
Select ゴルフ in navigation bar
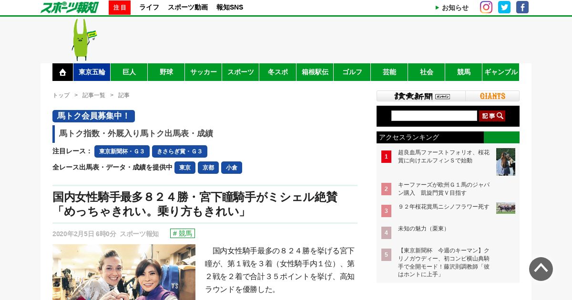352,72
